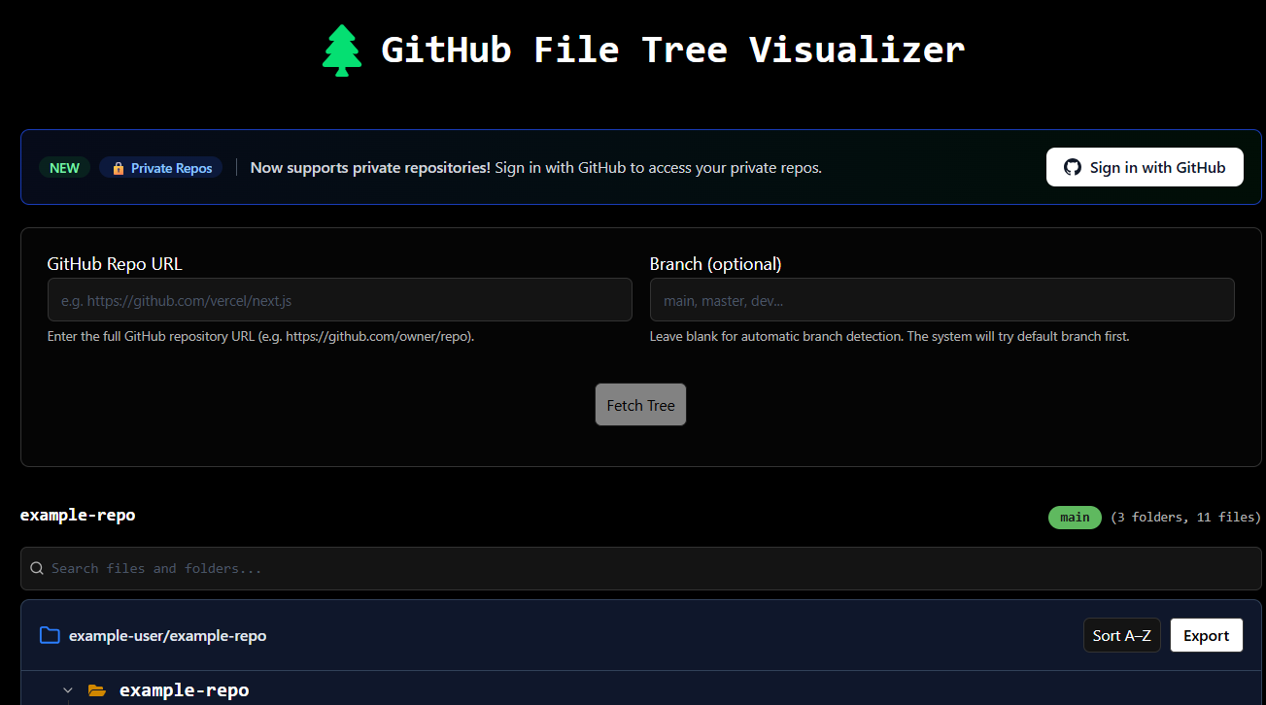The image size is (1266, 705).
Task: Click the example-repo heading text
Action: click(78, 515)
